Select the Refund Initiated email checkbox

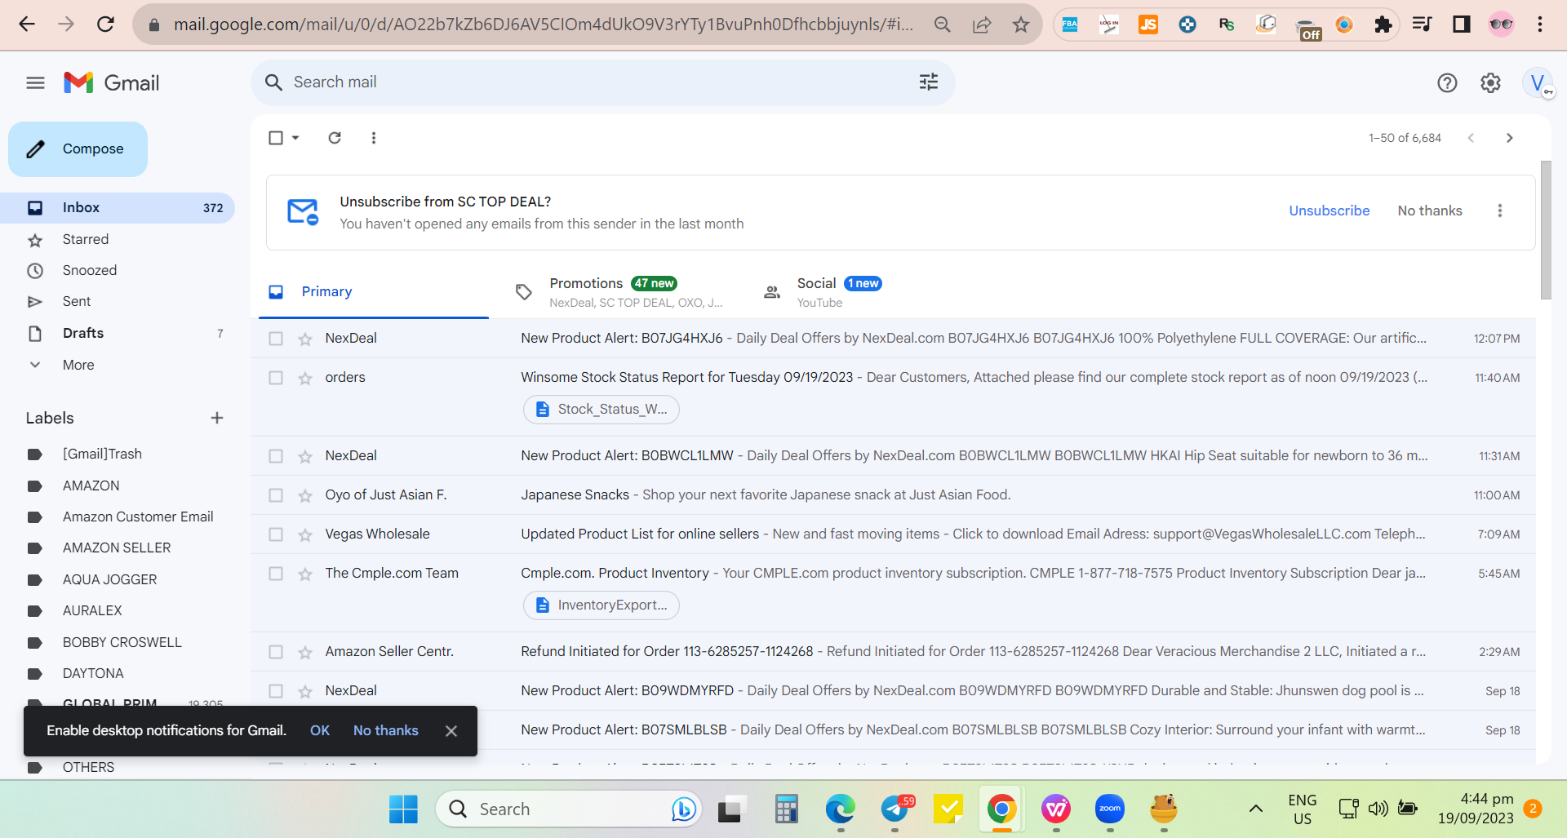(x=276, y=652)
